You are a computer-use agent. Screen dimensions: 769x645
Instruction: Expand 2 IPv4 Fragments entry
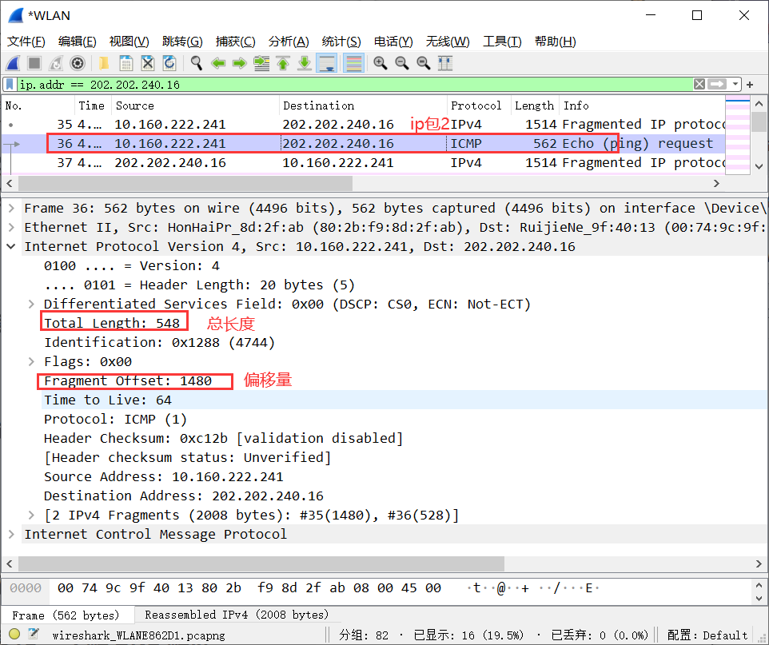(x=31, y=515)
